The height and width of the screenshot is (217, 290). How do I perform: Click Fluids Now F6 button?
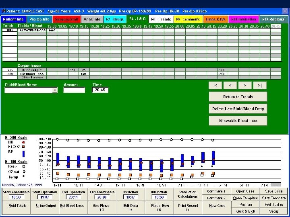pos(159,208)
